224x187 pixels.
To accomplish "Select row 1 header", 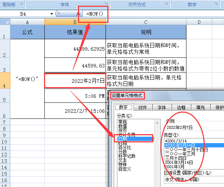I will pos(5,32).
